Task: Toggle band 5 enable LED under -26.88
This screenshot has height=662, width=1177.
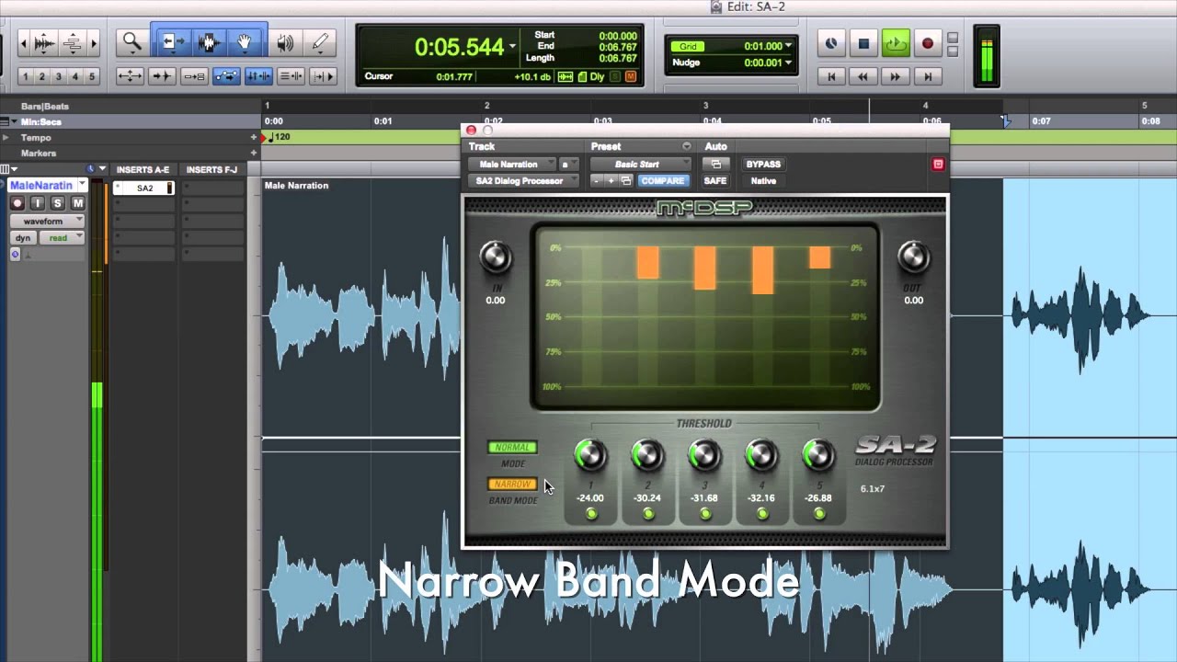Action: (819, 514)
